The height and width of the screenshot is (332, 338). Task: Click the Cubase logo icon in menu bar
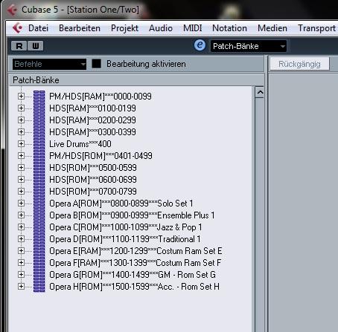pos(17,28)
